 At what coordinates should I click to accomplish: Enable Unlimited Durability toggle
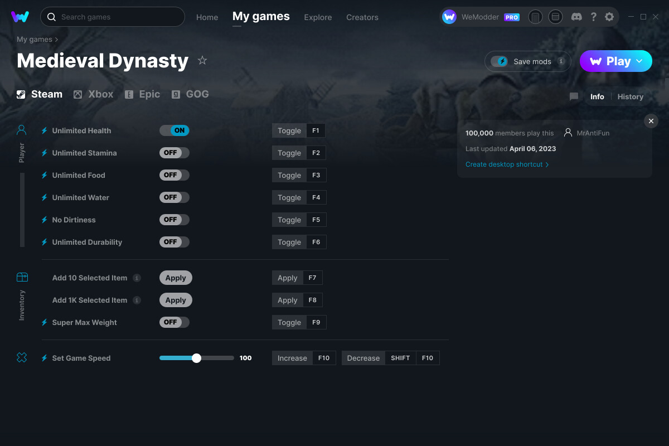coord(174,242)
